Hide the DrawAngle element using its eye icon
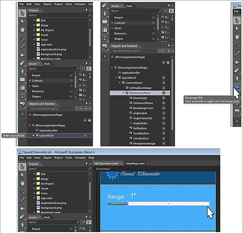The image size is (243, 234). [163, 98]
